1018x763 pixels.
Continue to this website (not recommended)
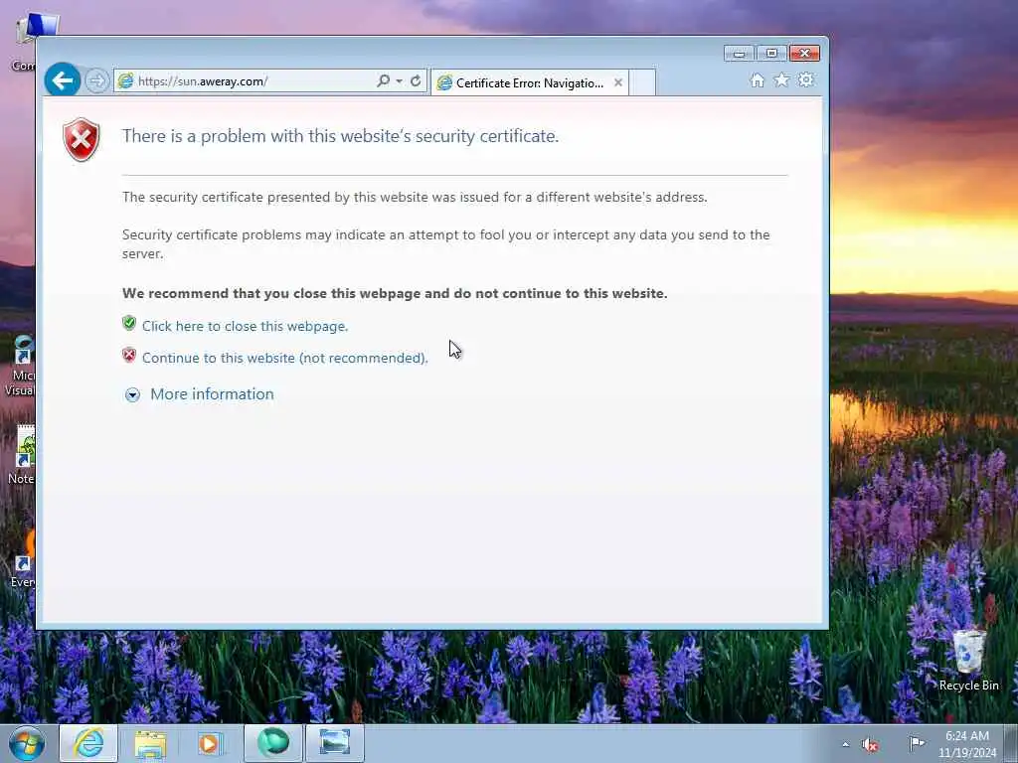coord(285,358)
